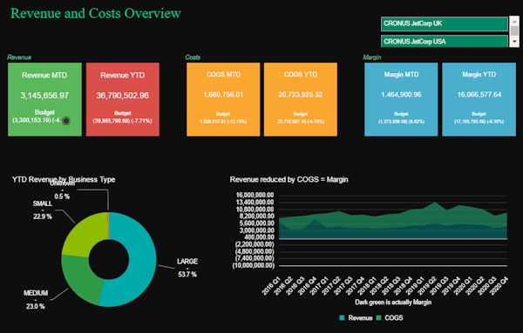Click the Revenue and Costs Overview title
The width and height of the screenshot is (523, 333).
point(96,13)
